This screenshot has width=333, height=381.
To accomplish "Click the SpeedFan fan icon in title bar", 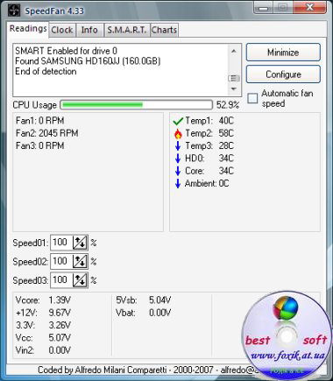I will click(x=14, y=11).
